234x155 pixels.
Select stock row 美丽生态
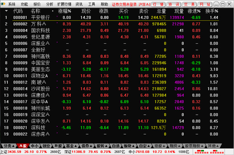pyautogui.click(x=111, y=69)
